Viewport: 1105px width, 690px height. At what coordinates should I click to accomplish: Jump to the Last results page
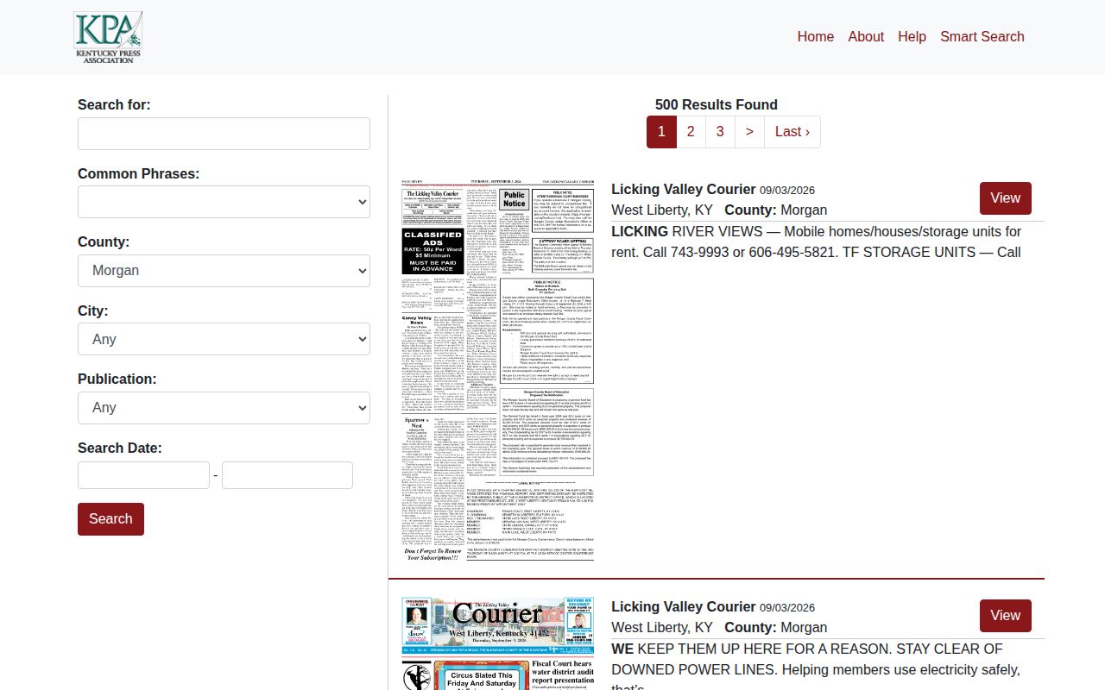792,132
